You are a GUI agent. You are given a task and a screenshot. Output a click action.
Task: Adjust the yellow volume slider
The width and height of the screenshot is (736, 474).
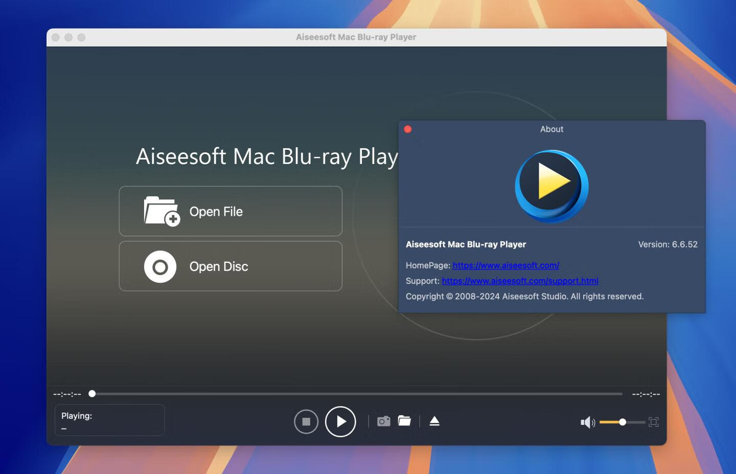tap(622, 422)
